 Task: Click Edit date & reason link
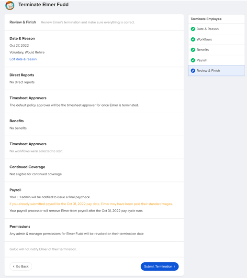[x=23, y=59]
